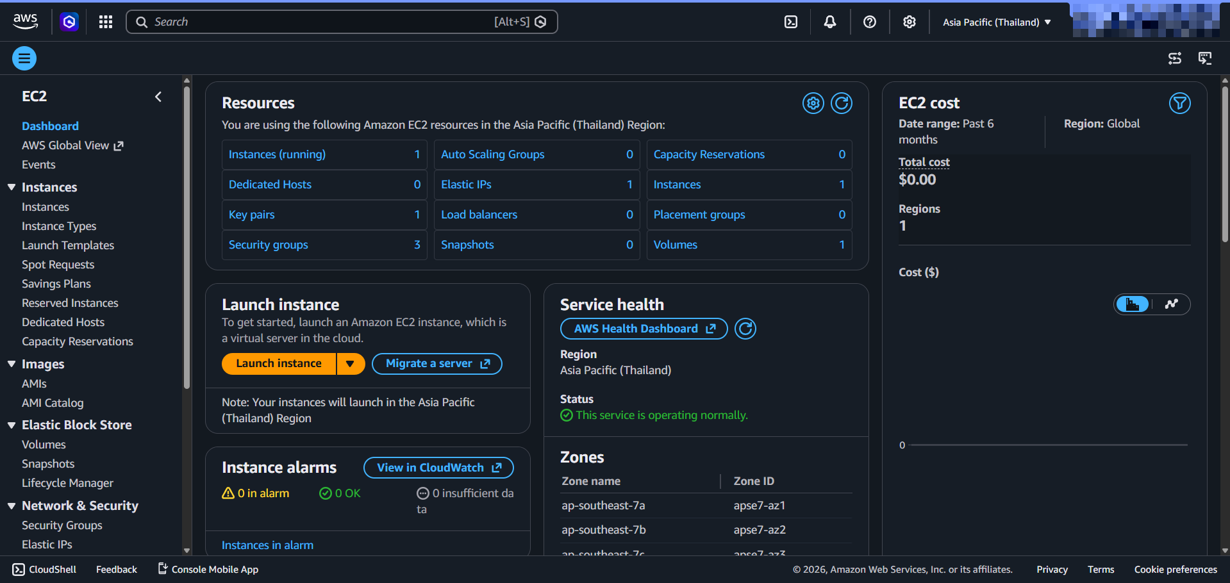Viewport: 1230px width, 583px height.
Task: Open the Services grid menu icon
Action: pos(106,22)
